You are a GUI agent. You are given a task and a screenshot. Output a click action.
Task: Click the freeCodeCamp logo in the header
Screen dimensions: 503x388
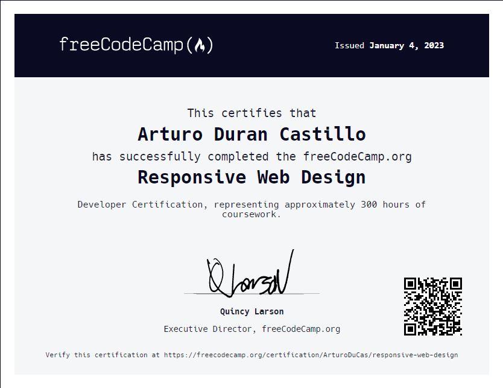[x=136, y=45]
